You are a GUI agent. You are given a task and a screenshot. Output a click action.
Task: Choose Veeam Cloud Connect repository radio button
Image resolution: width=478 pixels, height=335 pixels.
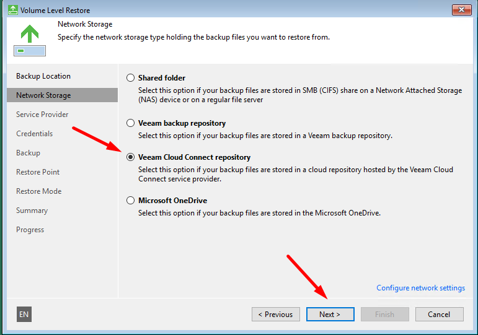130,157
